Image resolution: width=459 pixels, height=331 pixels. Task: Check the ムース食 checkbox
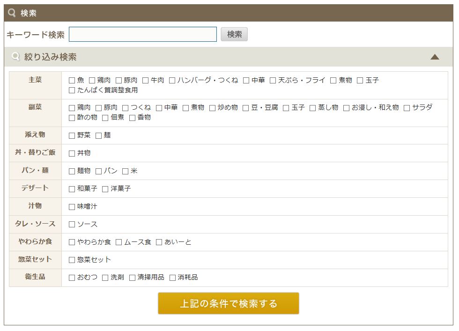119,242
